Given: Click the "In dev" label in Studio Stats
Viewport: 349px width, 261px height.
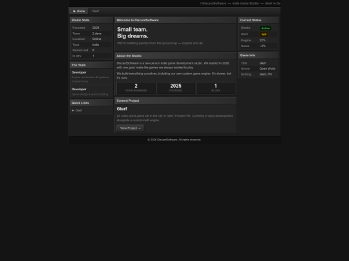Looking at the screenshot, I should point(77,55).
